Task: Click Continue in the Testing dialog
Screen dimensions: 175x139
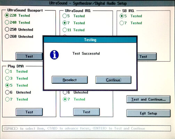Action: click(113, 80)
